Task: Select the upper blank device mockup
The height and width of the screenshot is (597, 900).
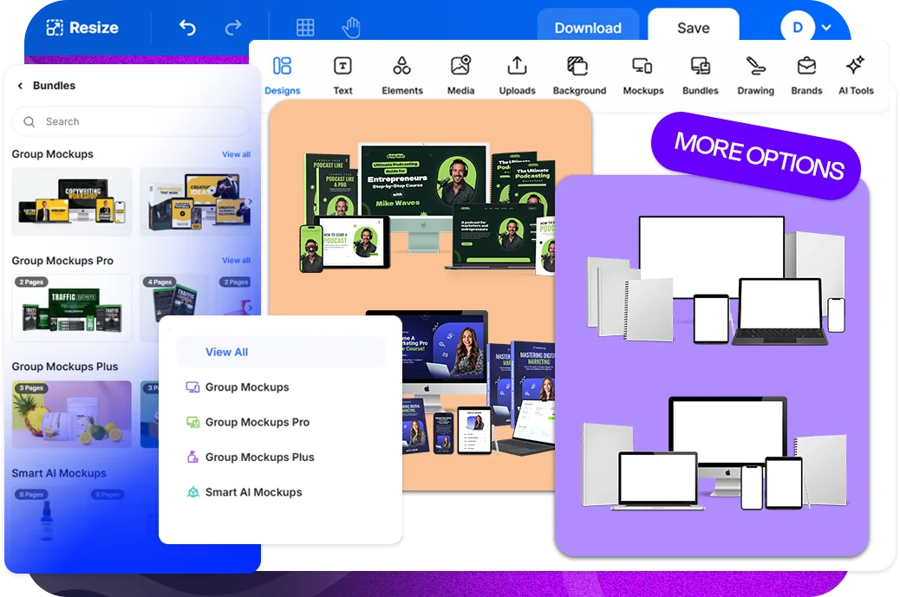Action: 716,281
